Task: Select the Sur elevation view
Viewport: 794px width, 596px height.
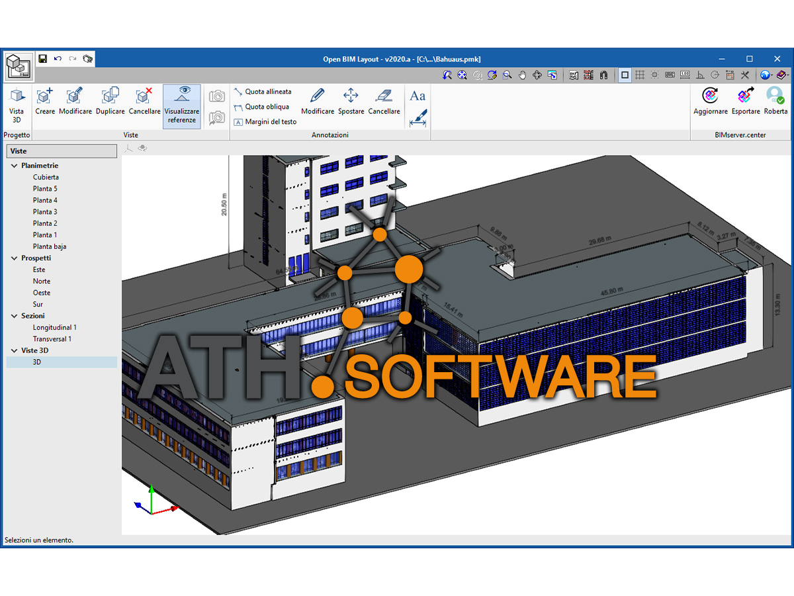Action: point(38,305)
